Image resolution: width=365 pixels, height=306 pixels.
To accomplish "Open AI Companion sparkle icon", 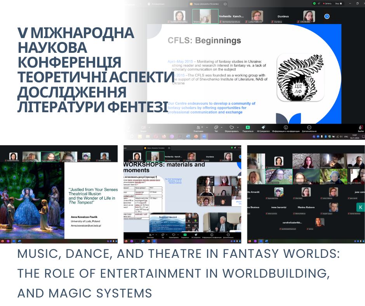I will tap(263, 127).
